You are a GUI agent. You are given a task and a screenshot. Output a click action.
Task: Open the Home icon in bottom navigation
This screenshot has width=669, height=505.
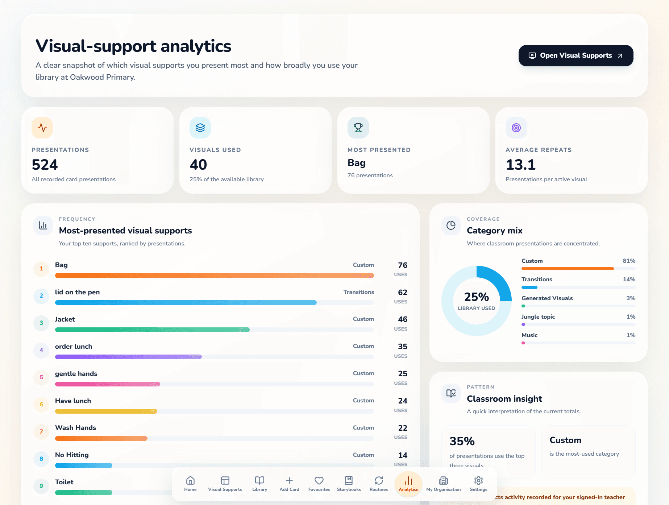[190, 480]
